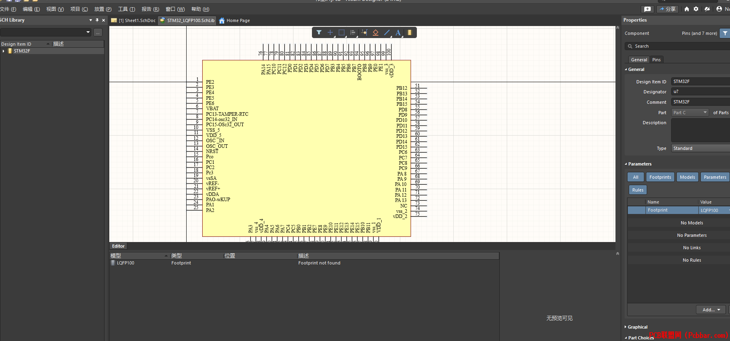Image resolution: width=730 pixels, height=341 pixels.
Task: Expand the STM32F tree item arrow
Action: pos(4,51)
